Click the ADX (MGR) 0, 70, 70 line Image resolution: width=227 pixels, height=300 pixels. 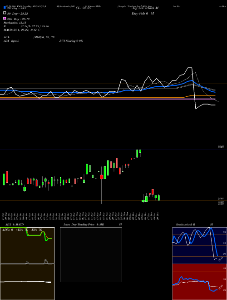pos(29,37)
